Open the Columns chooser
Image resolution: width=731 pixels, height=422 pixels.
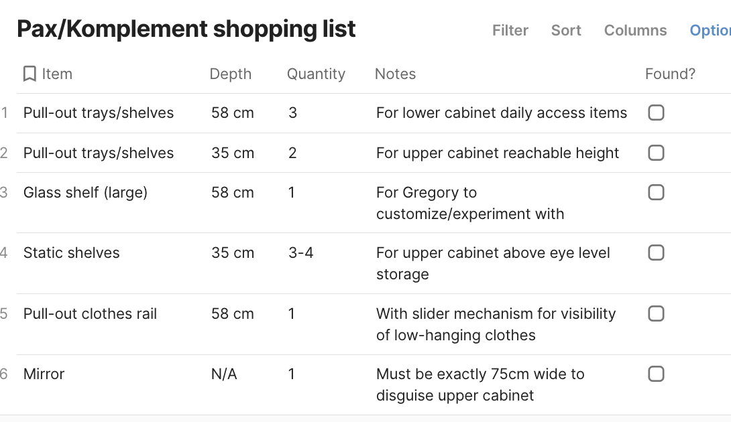click(635, 30)
